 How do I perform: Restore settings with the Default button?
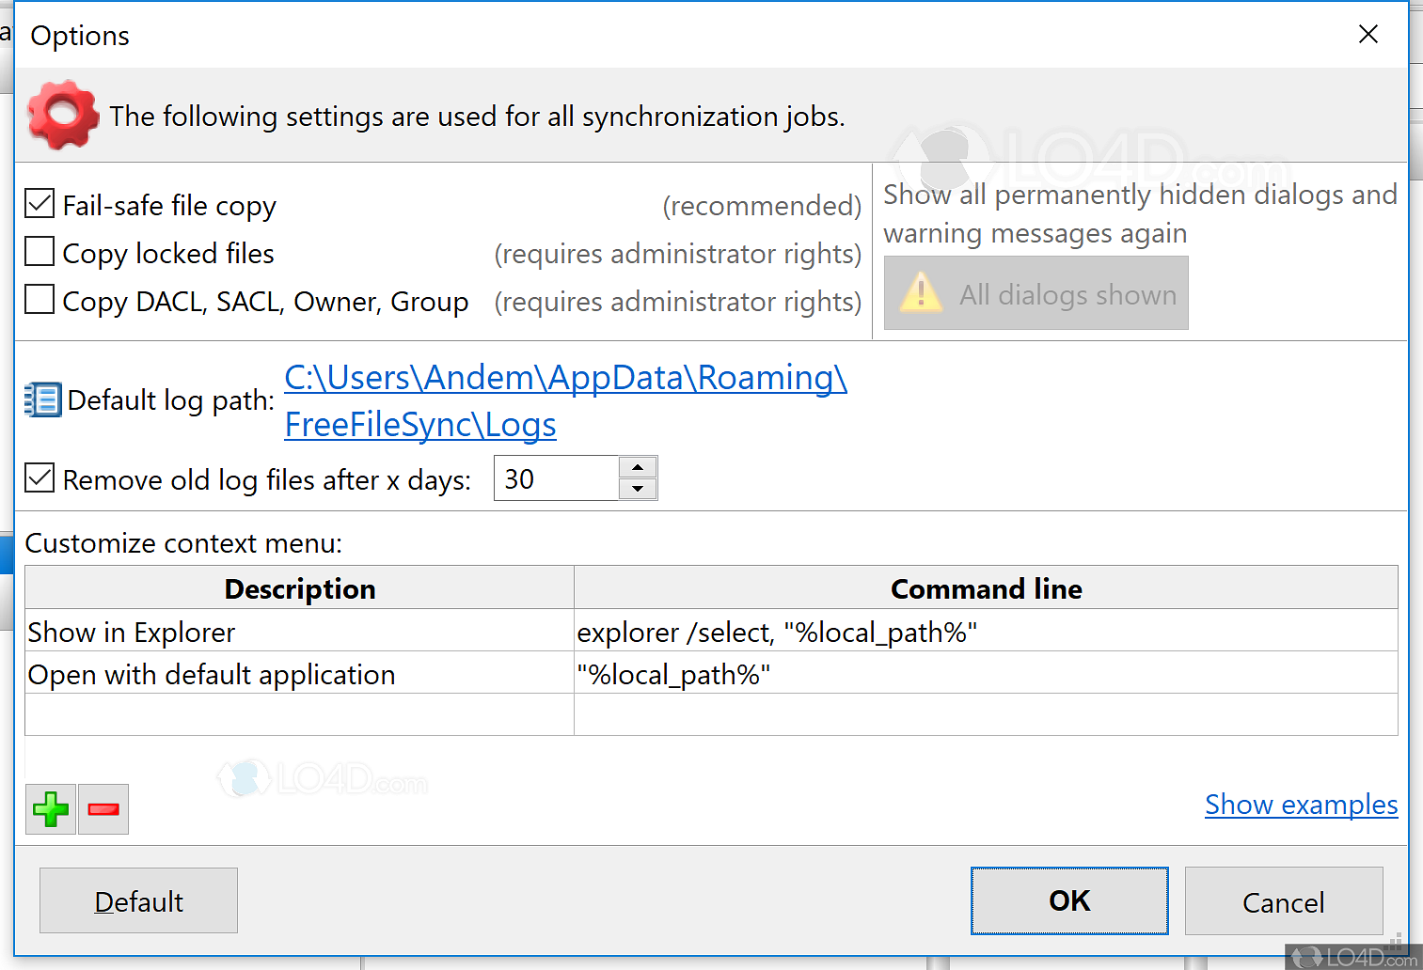[138, 900]
